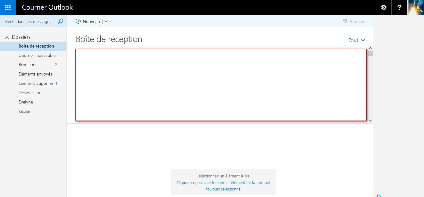Collapse the Dossiers folder list

click(x=7, y=37)
